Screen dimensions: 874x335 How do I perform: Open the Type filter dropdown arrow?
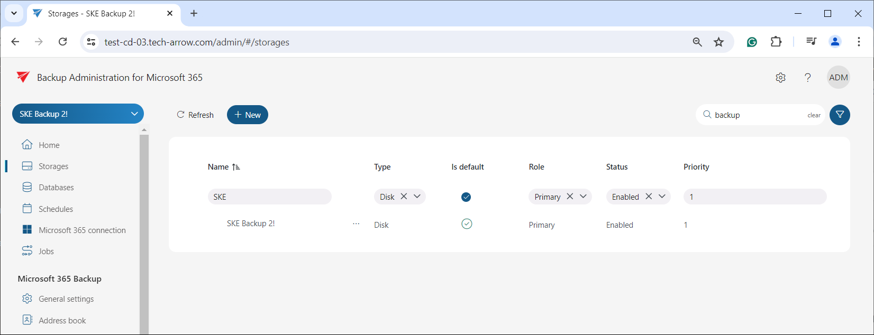click(x=417, y=197)
